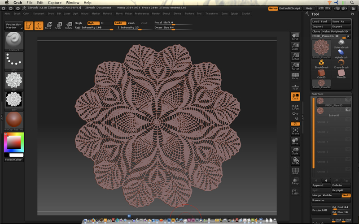Viewport: 359px width, 224px height.
Task: Click the Frame view icon
Action: point(295,131)
